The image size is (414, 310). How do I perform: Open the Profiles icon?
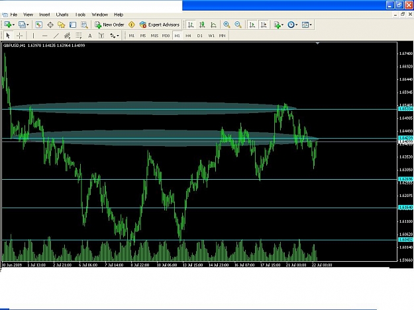click(22, 24)
